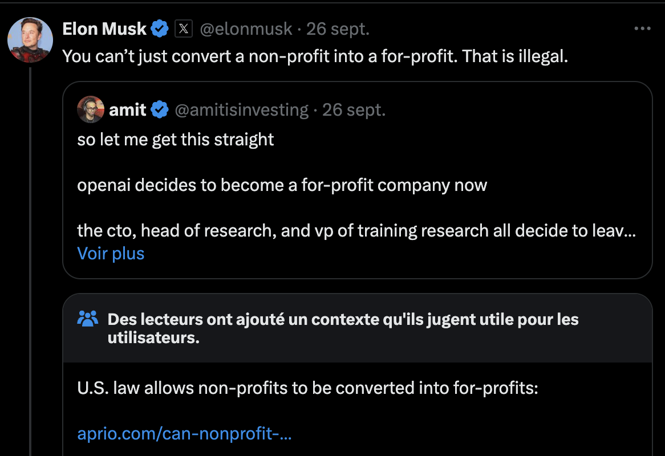Click the community notes people icon

coord(88,319)
